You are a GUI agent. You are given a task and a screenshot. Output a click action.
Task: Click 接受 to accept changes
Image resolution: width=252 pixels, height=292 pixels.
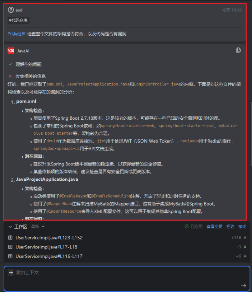click(x=242, y=227)
